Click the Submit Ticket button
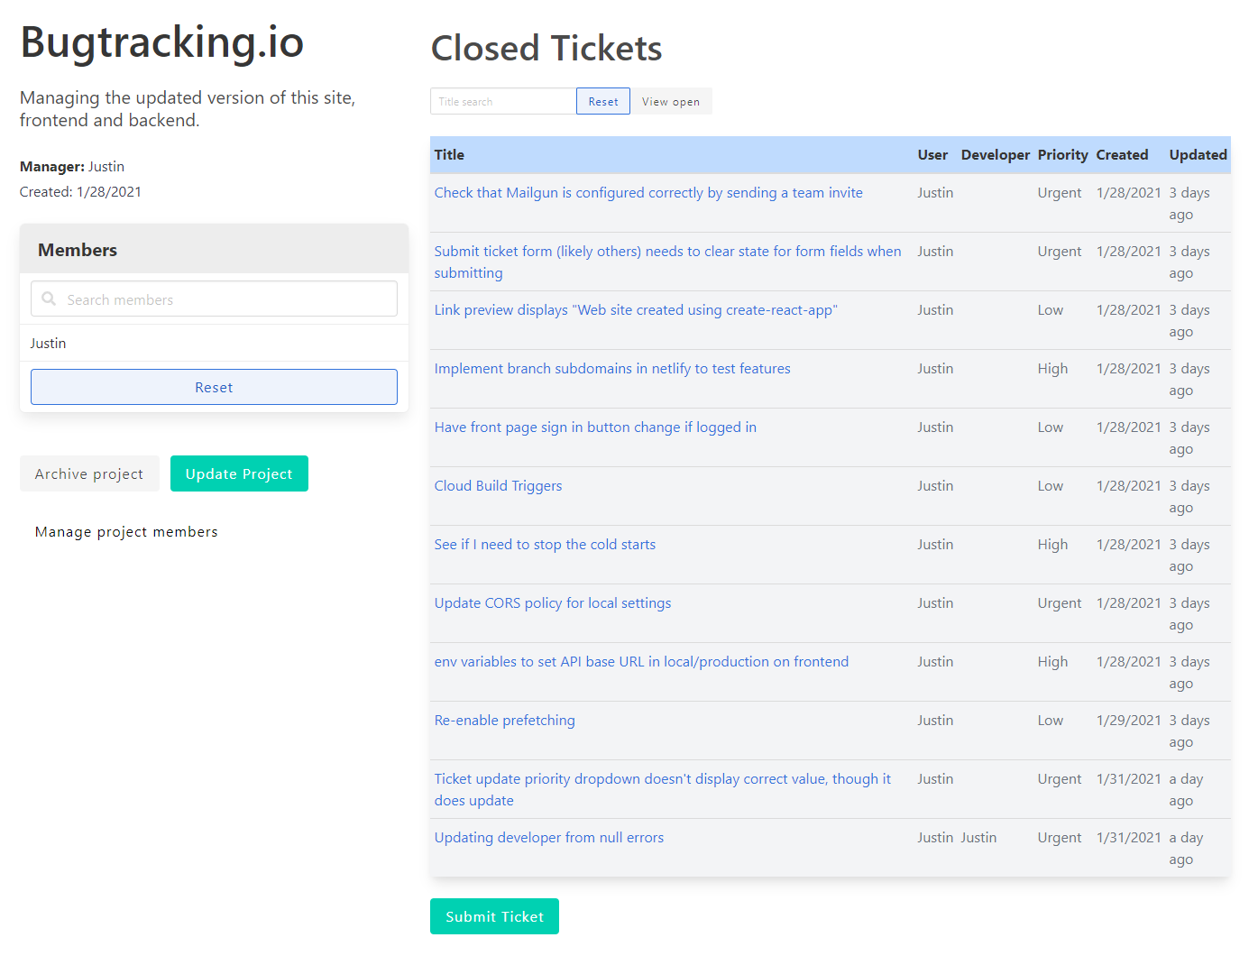The image size is (1258, 965). pos(494,917)
